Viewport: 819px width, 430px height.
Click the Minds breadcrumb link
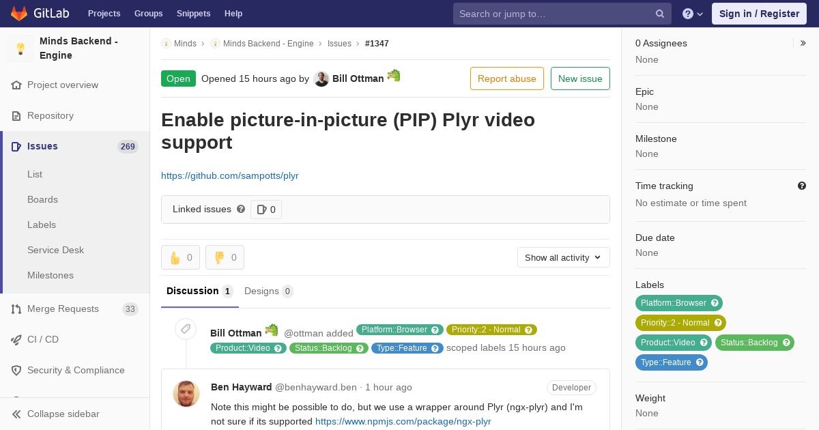click(185, 44)
